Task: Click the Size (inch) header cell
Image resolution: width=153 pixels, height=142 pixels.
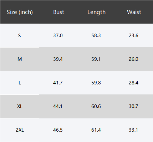Action: 20,12
